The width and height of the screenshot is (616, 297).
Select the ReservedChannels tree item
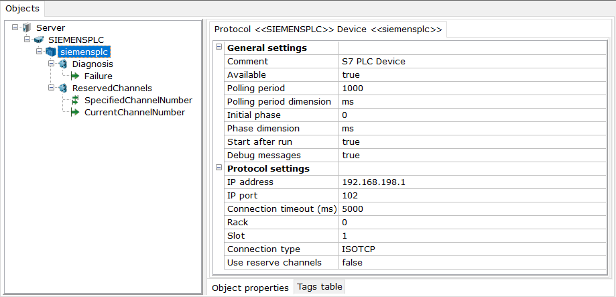112,88
